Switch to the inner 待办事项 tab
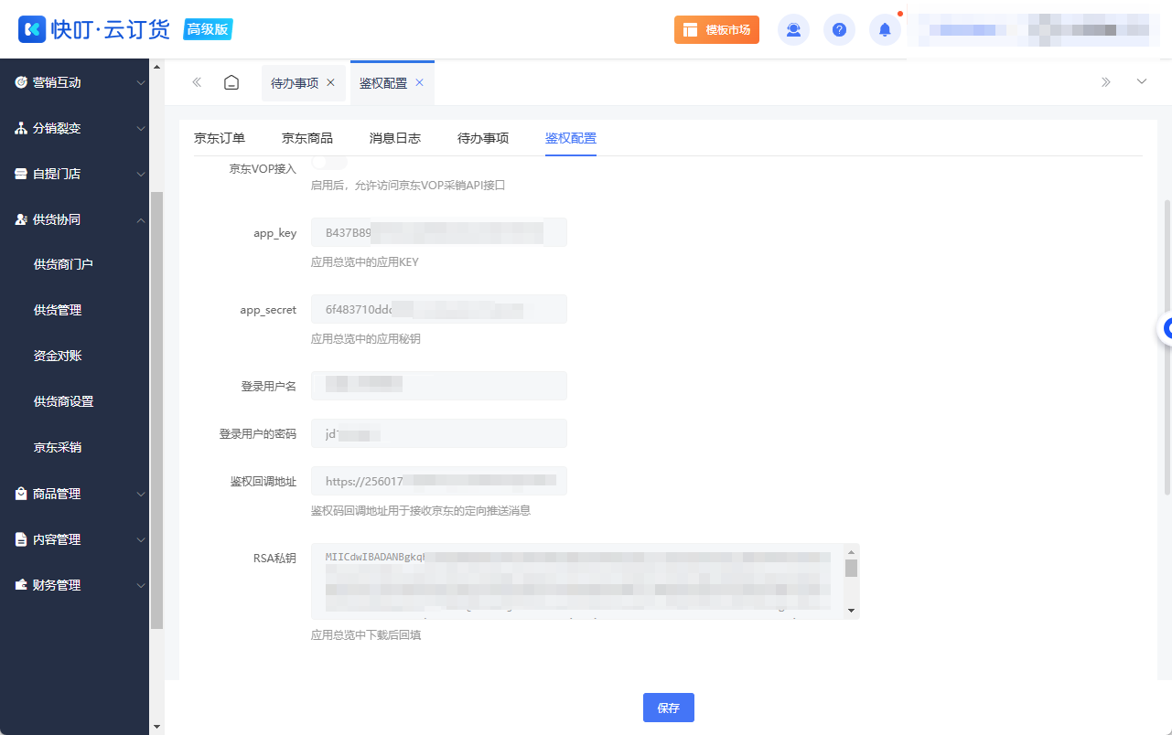Screen dimensions: 1172x735 (483, 138)
